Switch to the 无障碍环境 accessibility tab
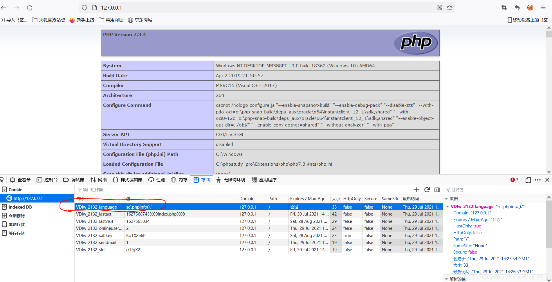Image resolution: width=552 pixels, height=282 pixels. click(231, 180)
